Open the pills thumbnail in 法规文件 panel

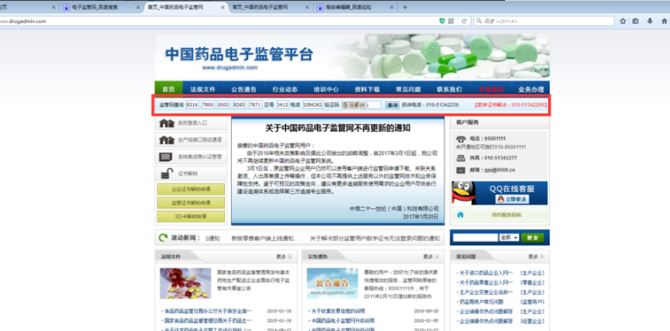point(186,283)
